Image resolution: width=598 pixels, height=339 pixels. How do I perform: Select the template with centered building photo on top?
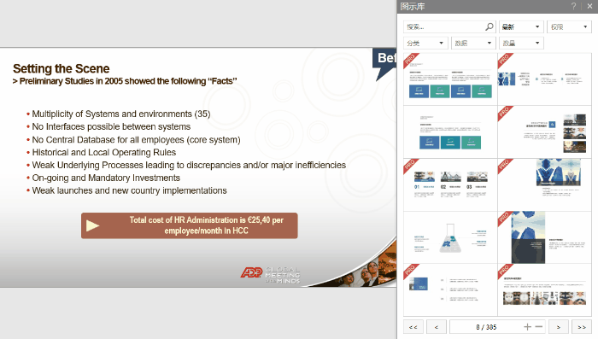[x=545, y=185]
